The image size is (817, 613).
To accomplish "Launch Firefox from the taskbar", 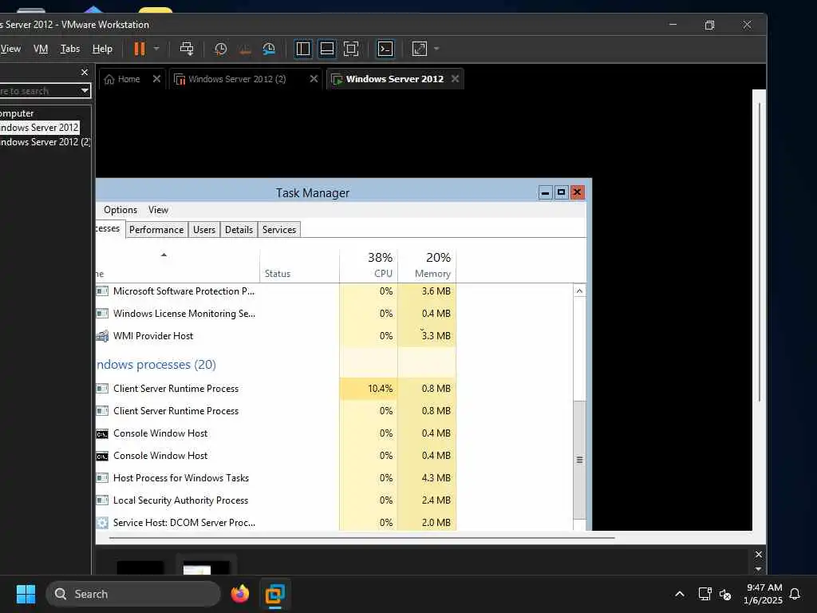I will (x=240, y=594).
